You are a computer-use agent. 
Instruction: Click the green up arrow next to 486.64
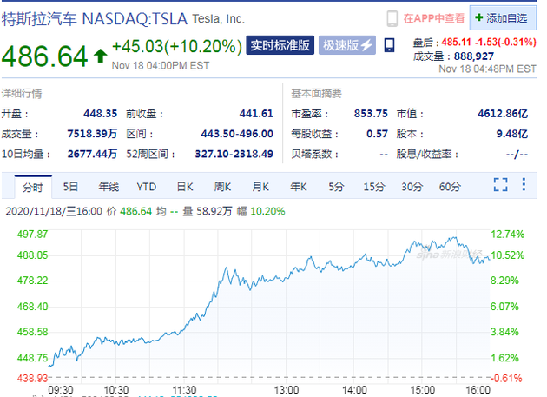coord(101,56)
